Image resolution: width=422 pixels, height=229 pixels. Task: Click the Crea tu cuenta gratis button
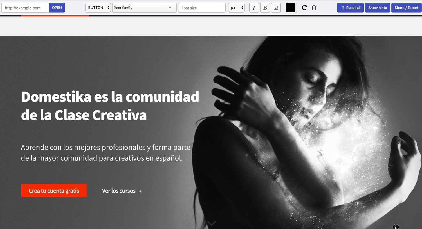(x=54, y=191)
